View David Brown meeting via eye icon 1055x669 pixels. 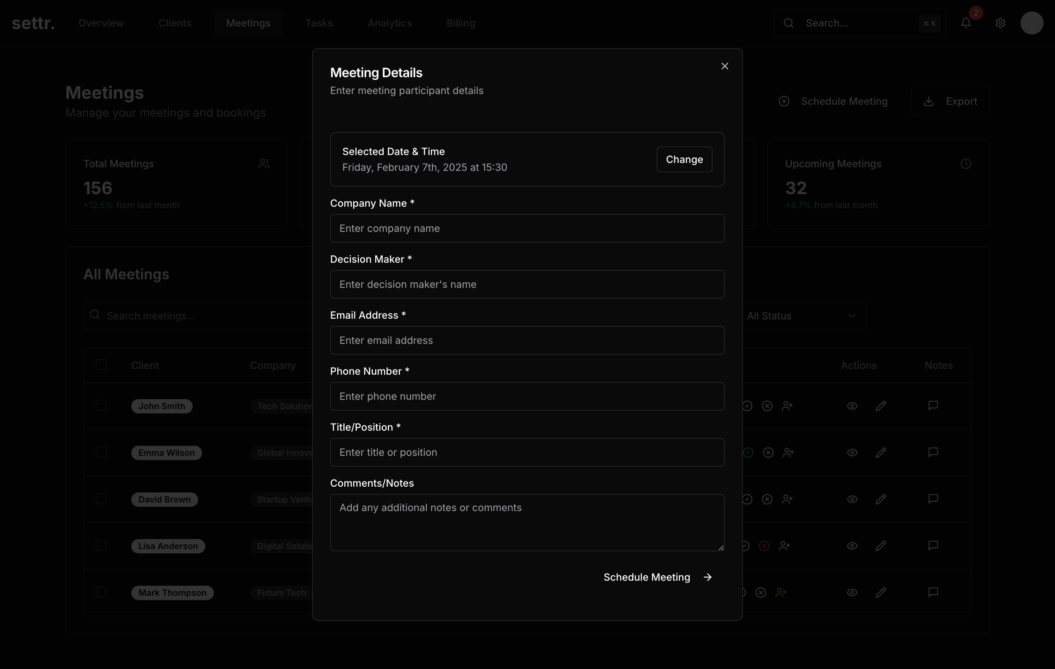852,500
